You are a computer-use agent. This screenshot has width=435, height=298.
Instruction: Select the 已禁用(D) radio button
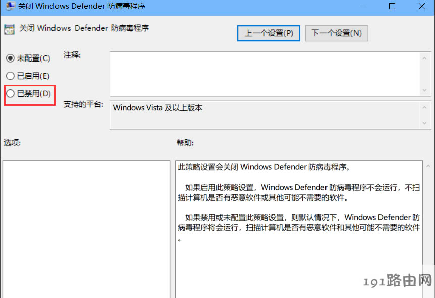10,93
